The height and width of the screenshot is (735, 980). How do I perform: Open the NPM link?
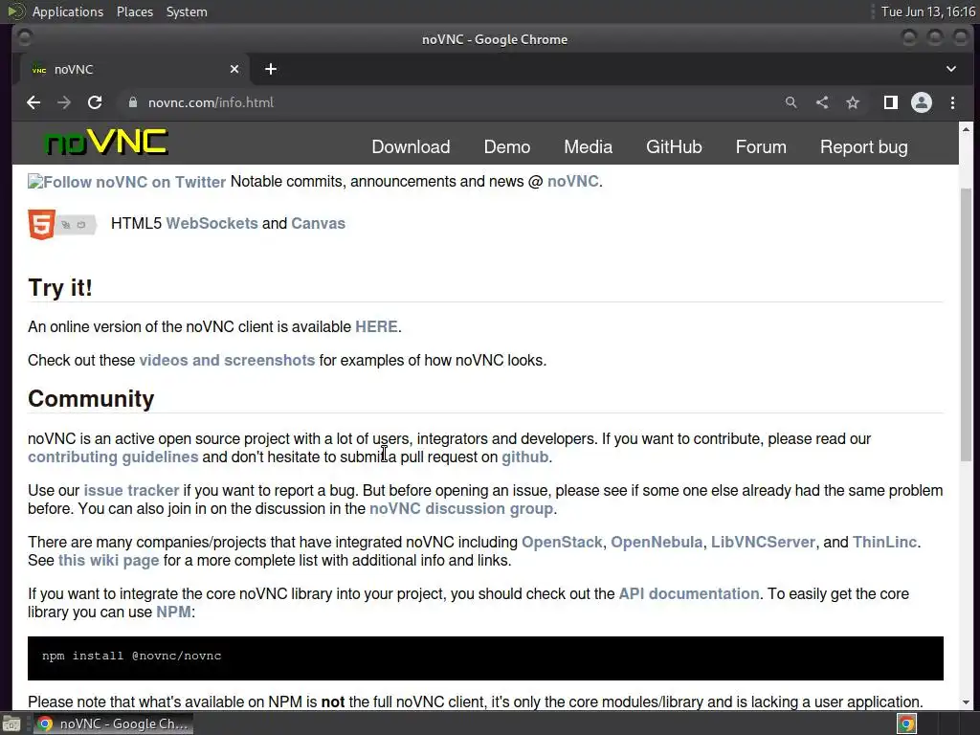coord(174,612)
